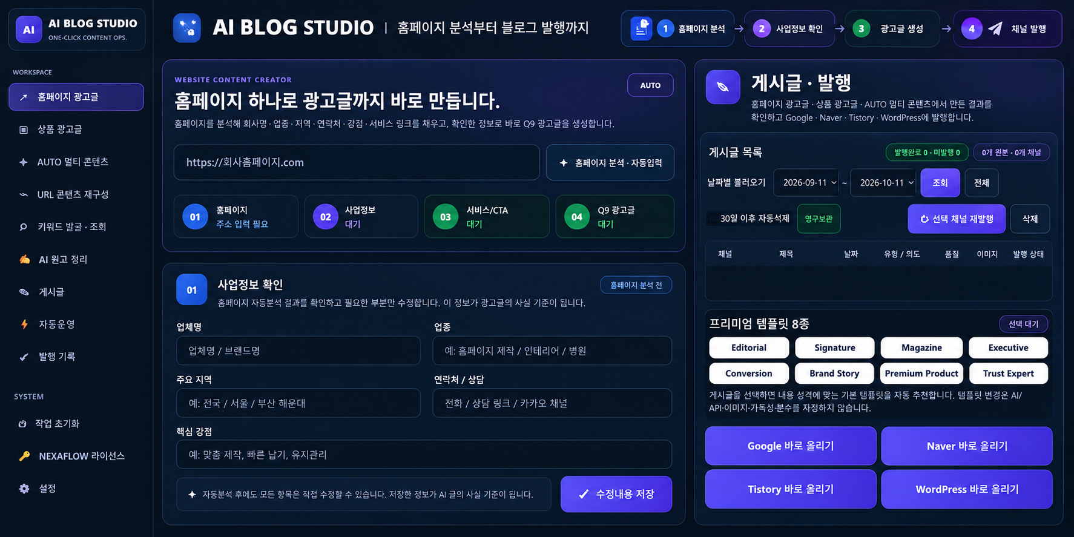Click the paper plane icon in 채널 발행 step
The width and height of the screenshot is (1074, 537).
(995, 28)
